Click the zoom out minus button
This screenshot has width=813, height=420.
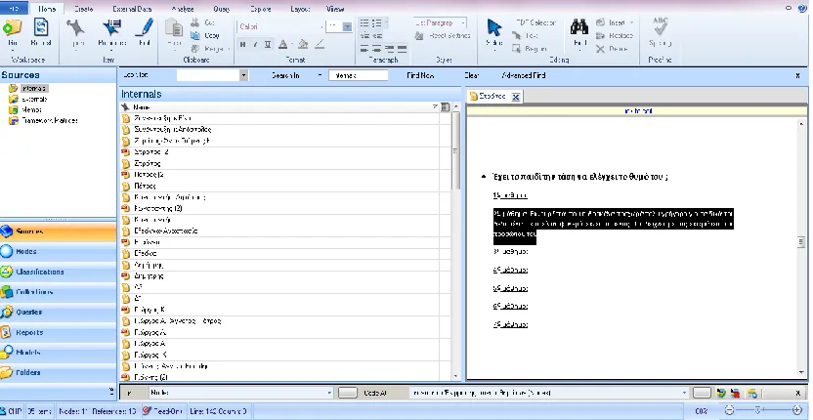click(730, 410)
